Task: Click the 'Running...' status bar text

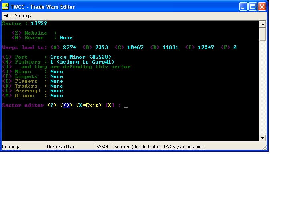Action: coord(12,147)
